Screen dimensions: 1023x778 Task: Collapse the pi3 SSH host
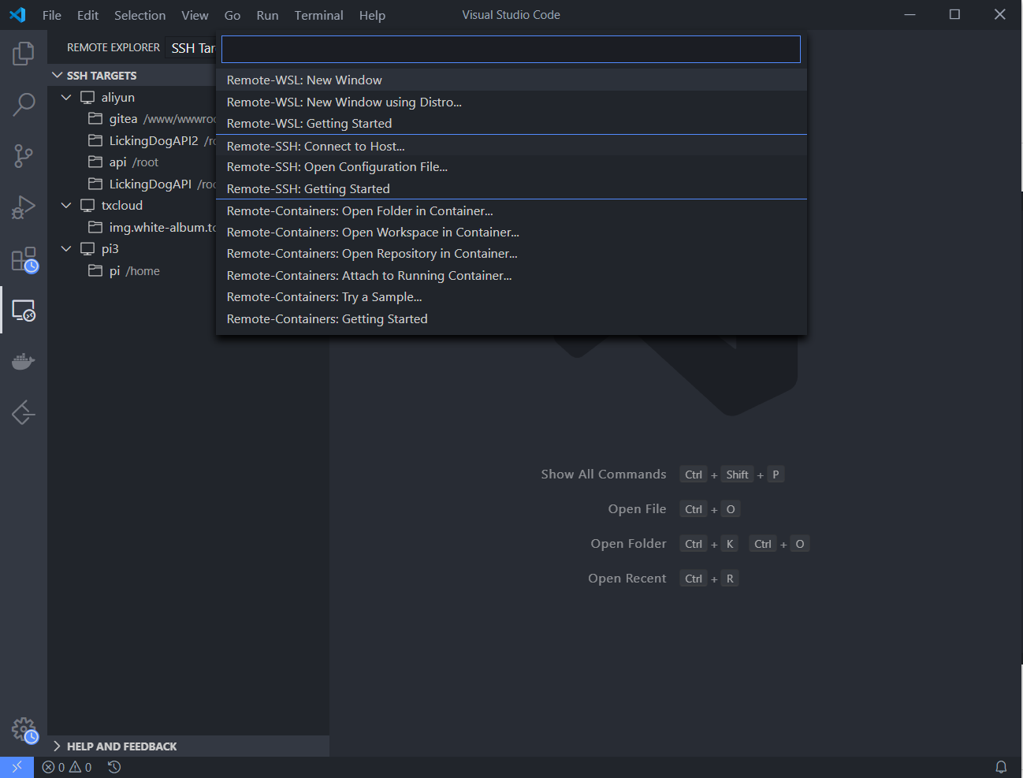click(x=66, y=249)
